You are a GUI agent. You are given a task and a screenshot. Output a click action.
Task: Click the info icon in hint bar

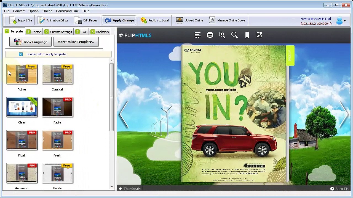point(21,54)
